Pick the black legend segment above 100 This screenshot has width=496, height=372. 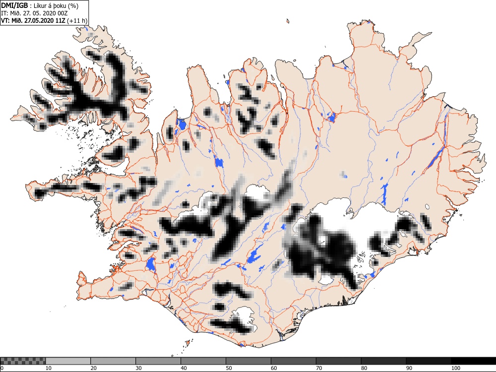tap(474, 361)
